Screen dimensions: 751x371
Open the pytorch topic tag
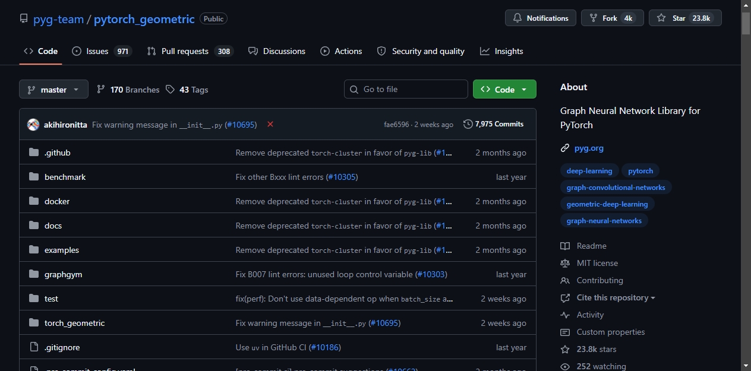pyautogui.click(x=640, y=171)
